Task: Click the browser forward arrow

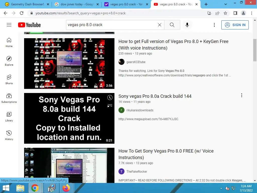Action: tap(14, 13)
